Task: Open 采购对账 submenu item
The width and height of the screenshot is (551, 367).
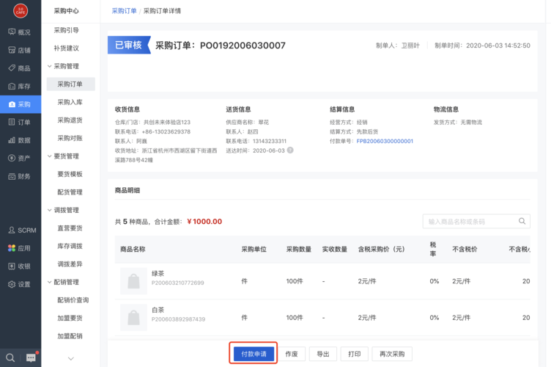Action: (x=70, y=138)
